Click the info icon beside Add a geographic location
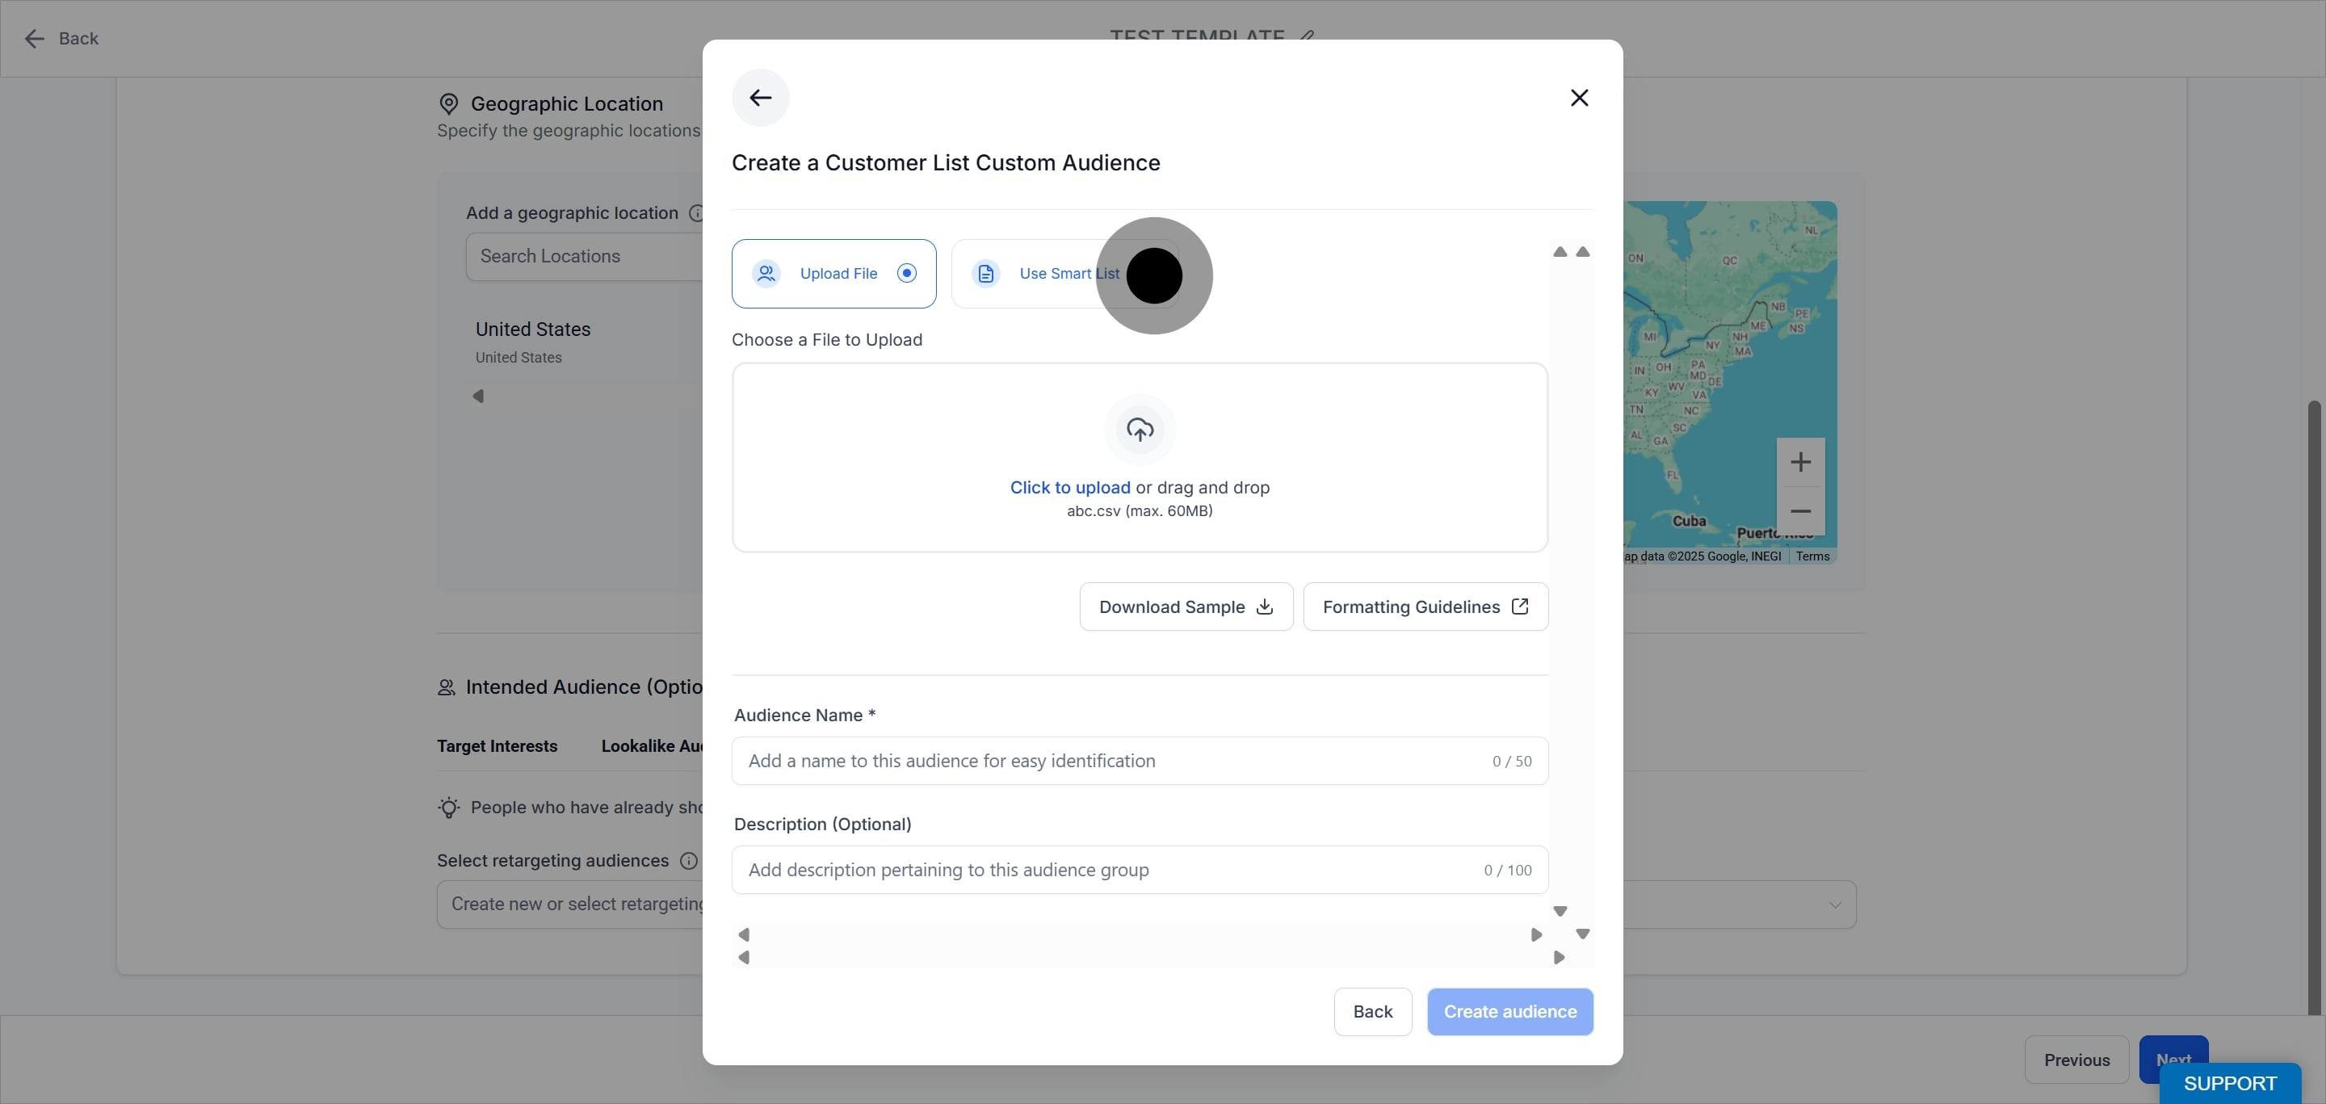The height and width of the screenshot is (1104, 2326). click(x=696, y=213)
